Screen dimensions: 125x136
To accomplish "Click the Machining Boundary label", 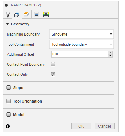I will pos(23,34).
